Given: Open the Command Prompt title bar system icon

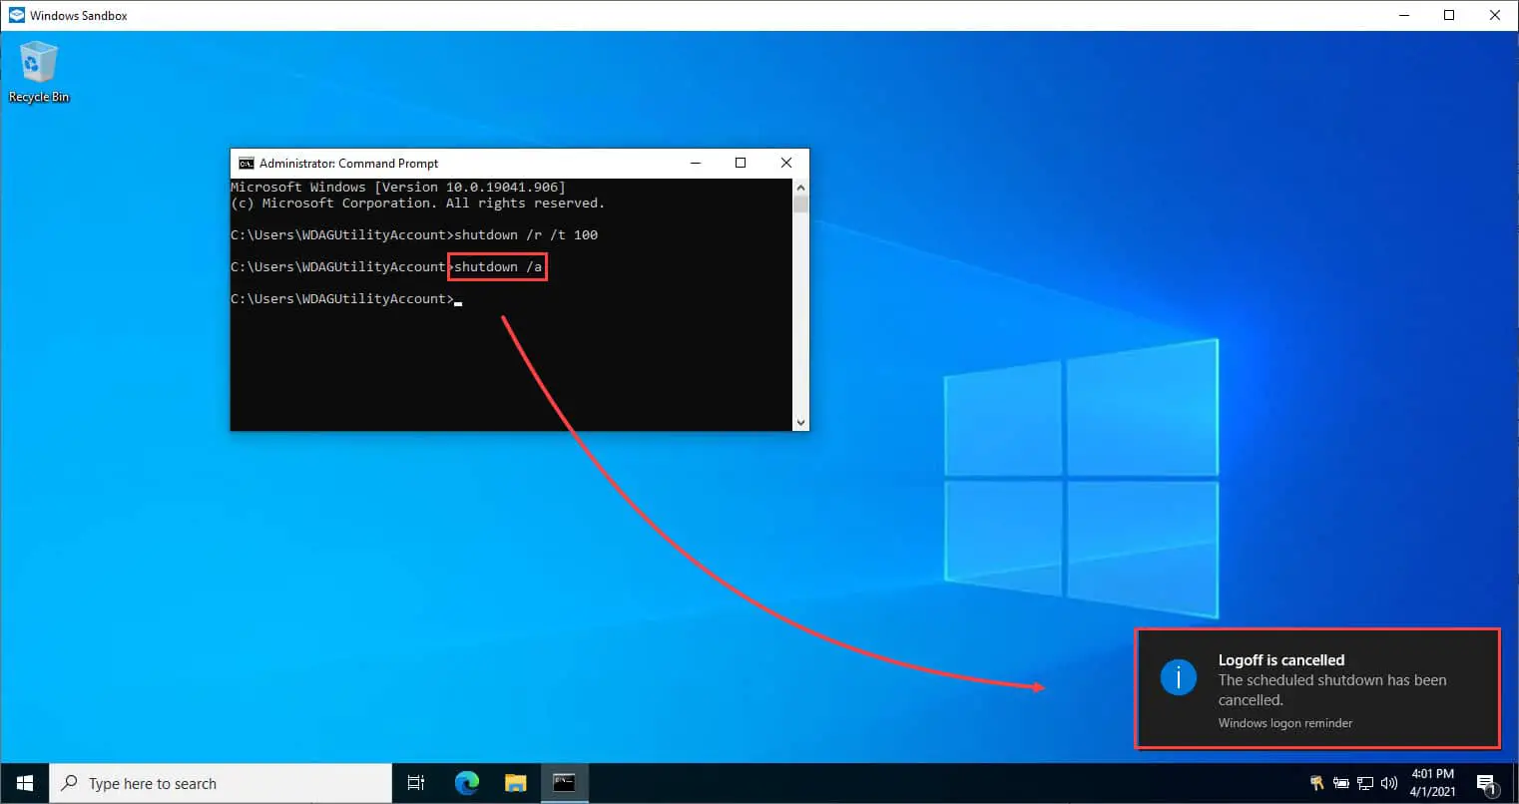Looking at the screenshot, I should [246, 163].
